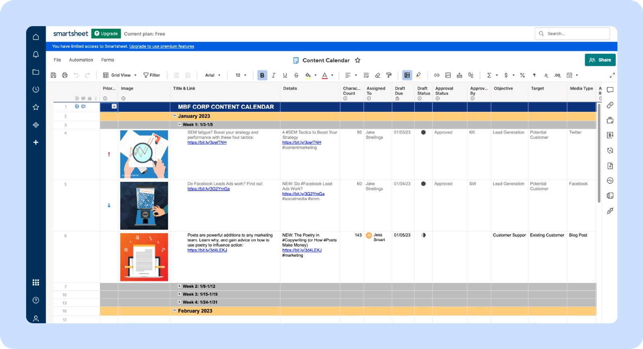This screenshot has width=643, height=349.
Task: Open the date format dropdown arrow
Action: pyautogui.click(x=577, y=75)
